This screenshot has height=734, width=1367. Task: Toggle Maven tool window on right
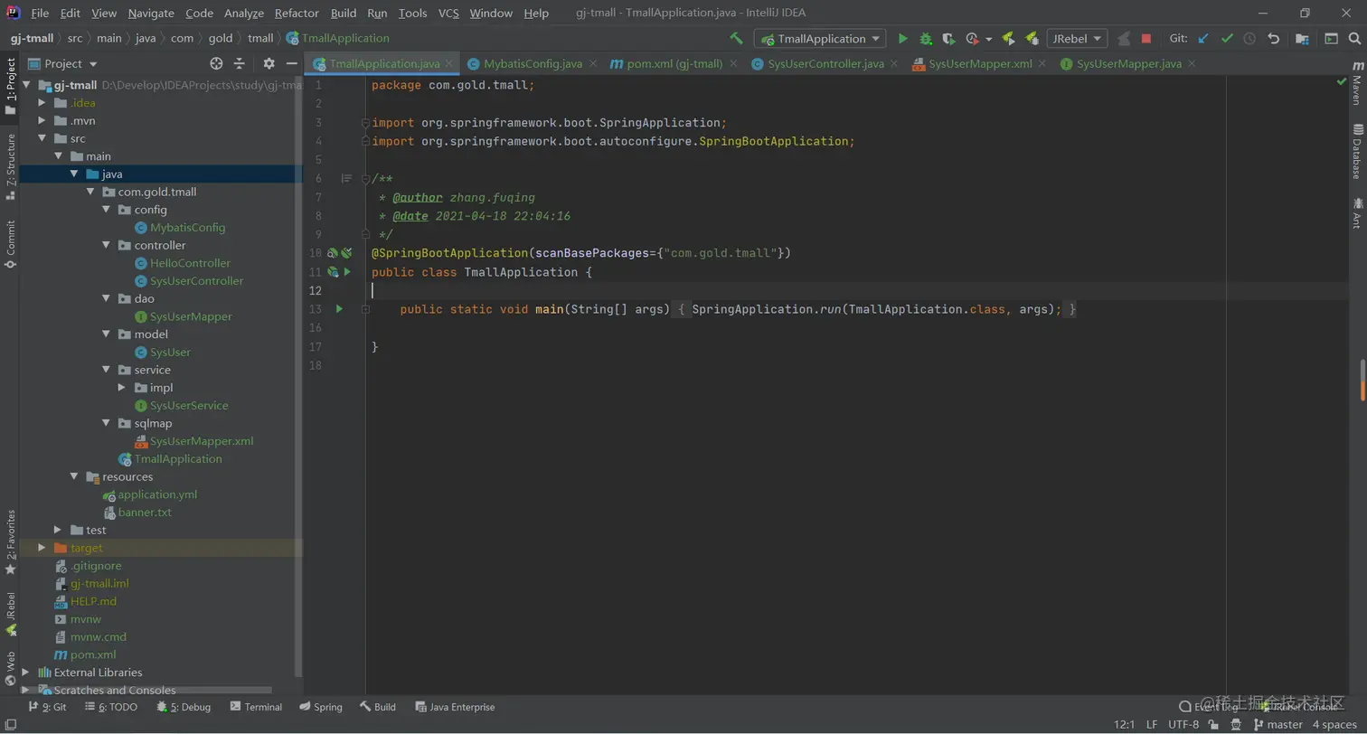pos(1357,83)
